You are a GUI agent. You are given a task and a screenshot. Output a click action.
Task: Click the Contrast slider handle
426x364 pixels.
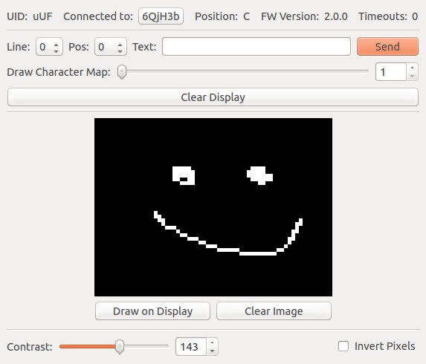point(120,347)
